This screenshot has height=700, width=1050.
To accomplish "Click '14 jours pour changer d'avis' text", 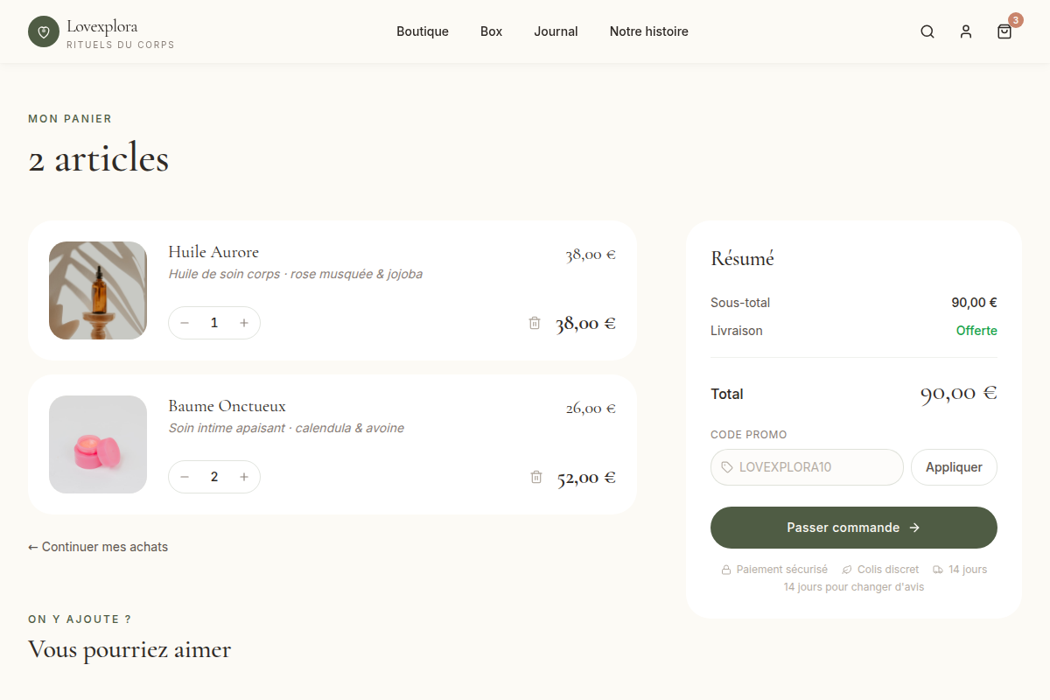I will (x=854, y=587).
